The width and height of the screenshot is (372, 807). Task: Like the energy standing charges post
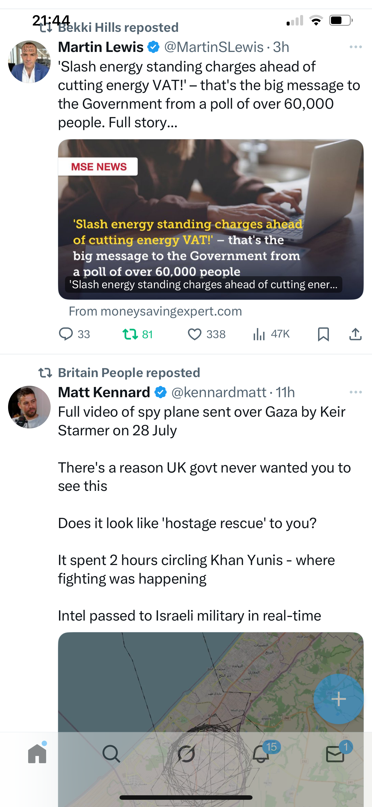pos(194,334)
